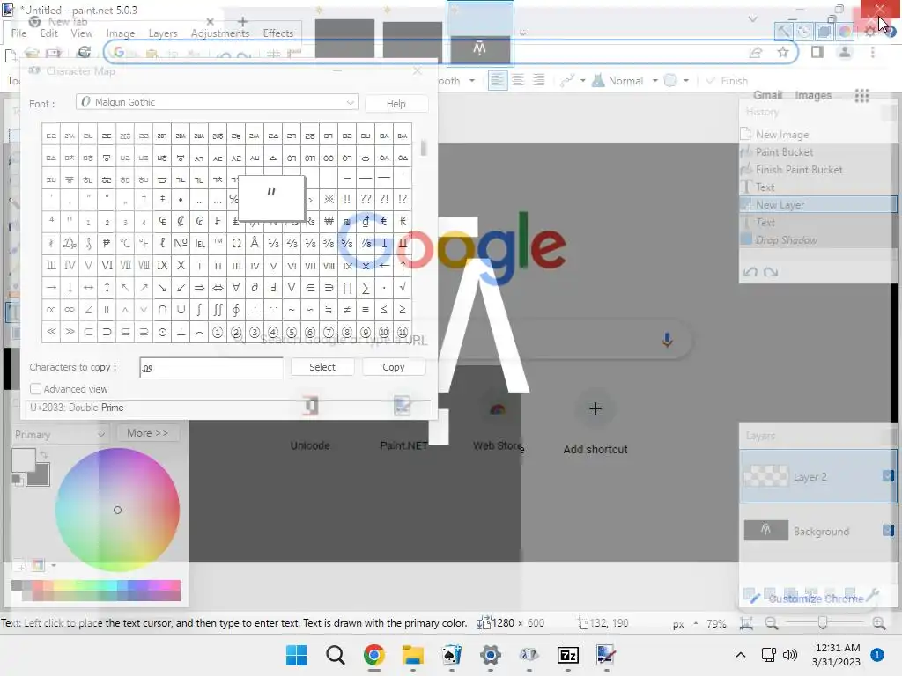
Task: Bookmark page with Chrome star icon
Action: pyautogui.click(x=782, y=52)
